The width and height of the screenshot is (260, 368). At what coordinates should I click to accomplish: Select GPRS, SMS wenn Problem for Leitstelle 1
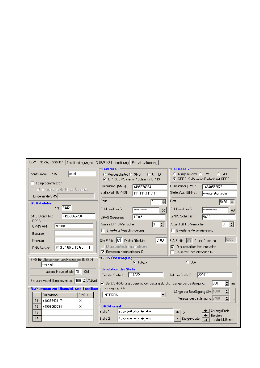click(105, 179)
